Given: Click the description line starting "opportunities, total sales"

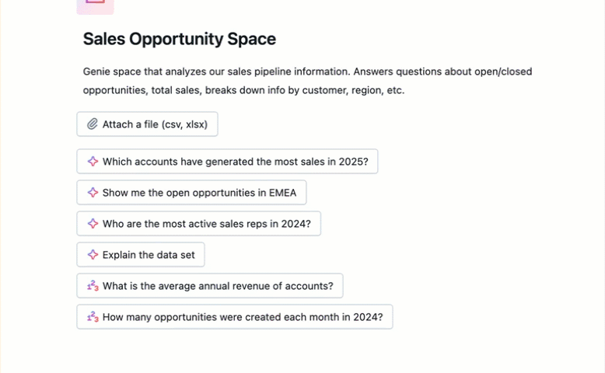Looking at the screenshot, I should pos(243,90).
